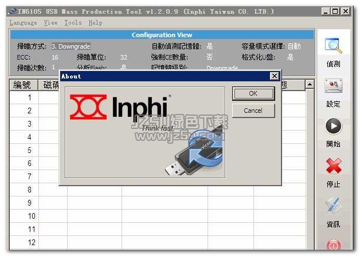360x256 pixels.
Task: Click the 掃瞄單位 value 32
Action: (123, 57)
